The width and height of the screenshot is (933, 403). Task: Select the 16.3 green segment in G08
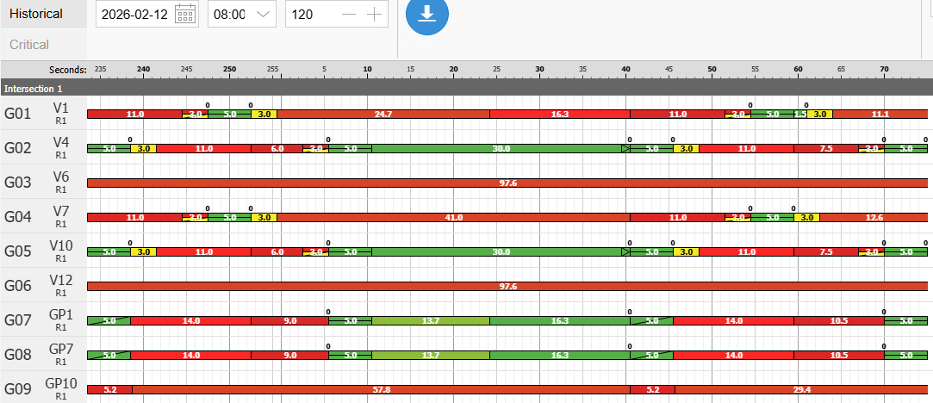pyautogui.click(x=559, y=356)
